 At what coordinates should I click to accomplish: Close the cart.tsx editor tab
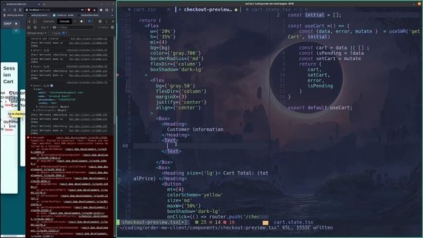click(169, 9)
